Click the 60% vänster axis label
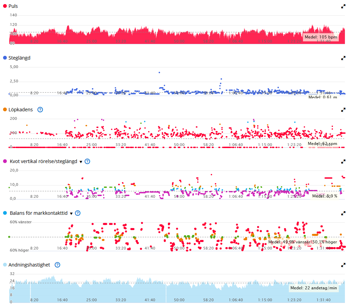The width and height of the screenshot is (349, 306). (x=21, y=222)
